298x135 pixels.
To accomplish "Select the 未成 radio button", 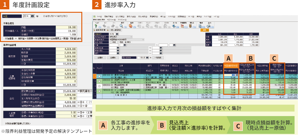I will tap(111, 42).
